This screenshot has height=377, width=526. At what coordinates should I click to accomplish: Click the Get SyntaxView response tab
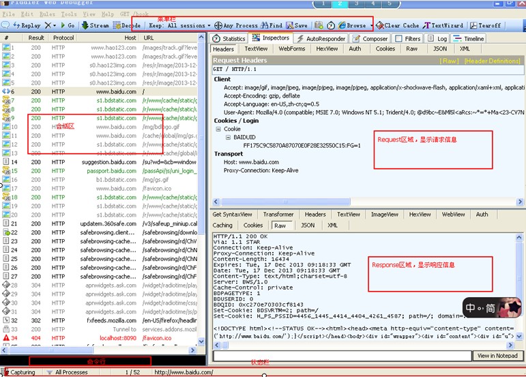pyautogui.click(x=232, y=214)
